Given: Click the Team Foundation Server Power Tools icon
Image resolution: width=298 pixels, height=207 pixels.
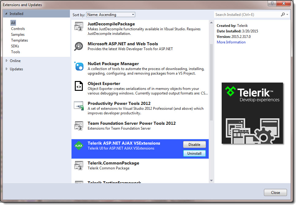Looking at the screenshot, I should 79,126.
